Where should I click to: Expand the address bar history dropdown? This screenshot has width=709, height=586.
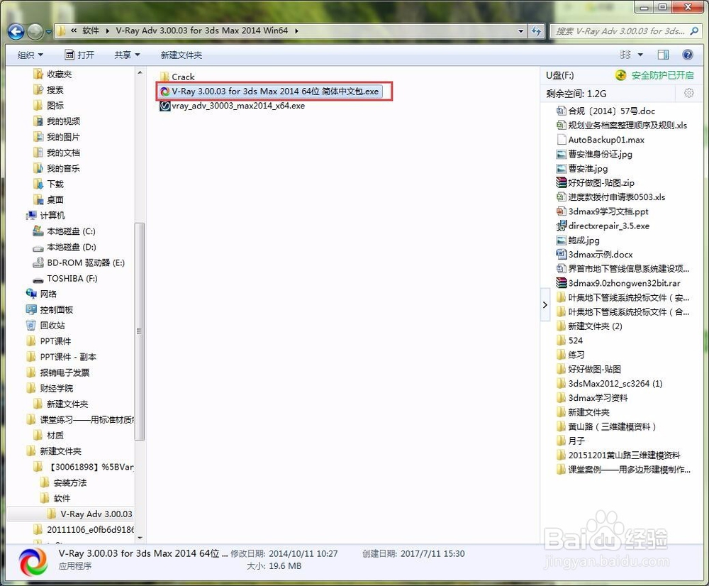pos(521,31)
